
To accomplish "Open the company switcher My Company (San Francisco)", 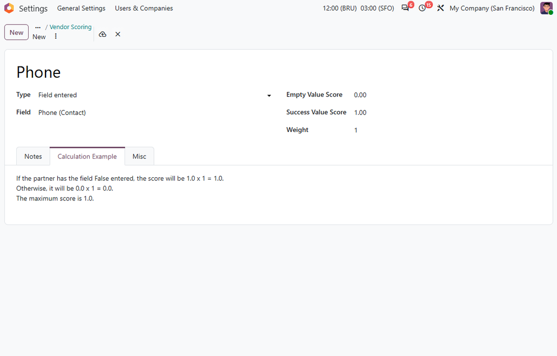I will 492,8.
